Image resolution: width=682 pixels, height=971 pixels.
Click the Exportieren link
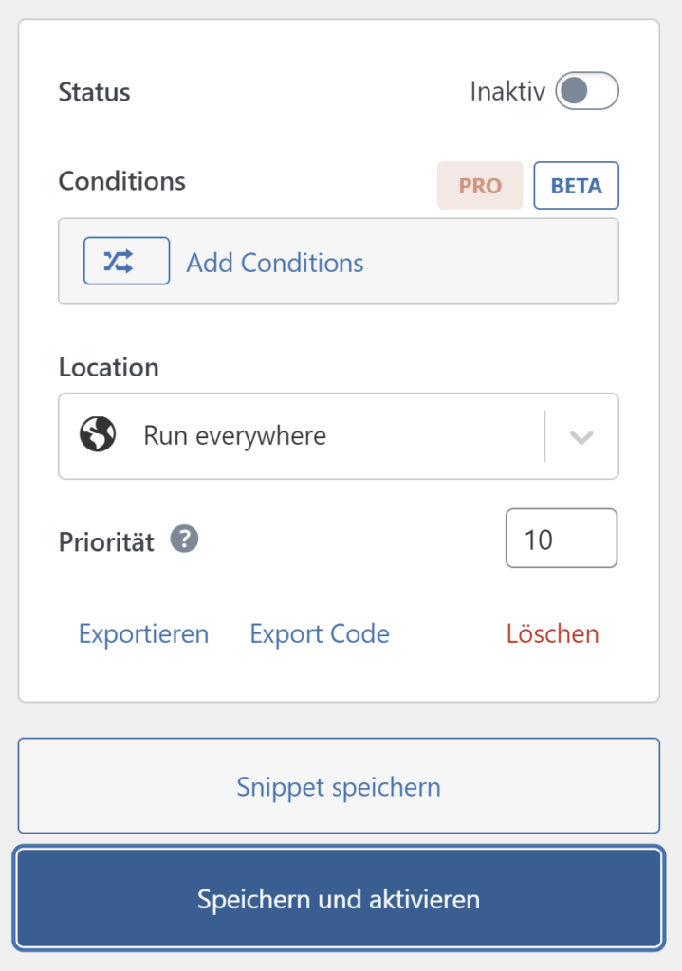[143, 633]
